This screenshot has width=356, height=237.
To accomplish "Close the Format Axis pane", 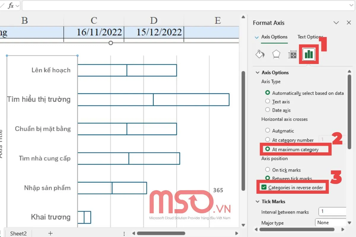I will click(349, 23).
